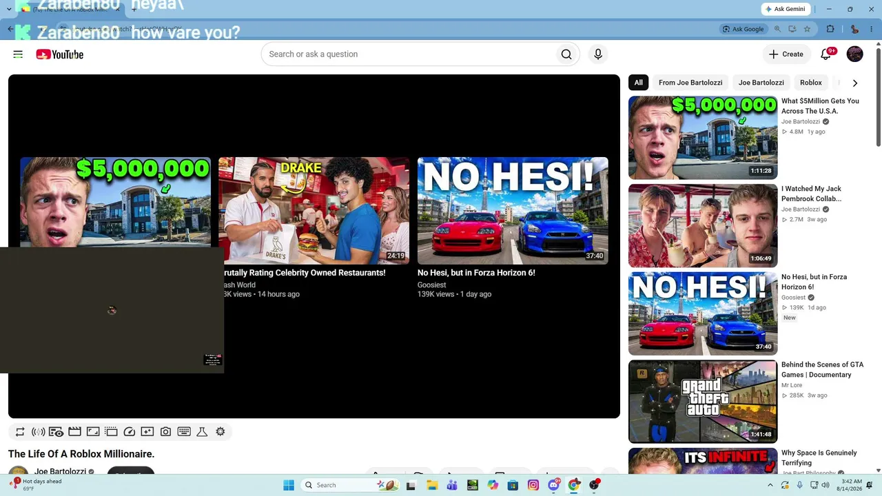Image resolution: width=882 pixels, height=496 pixels.
Task: Select the All filter chip
Action: click(x=639, y=83)
